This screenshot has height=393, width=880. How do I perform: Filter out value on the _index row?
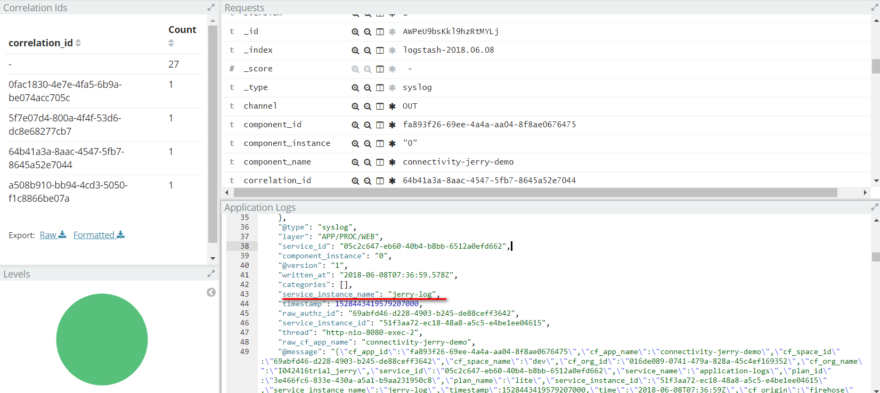[368, 51]
